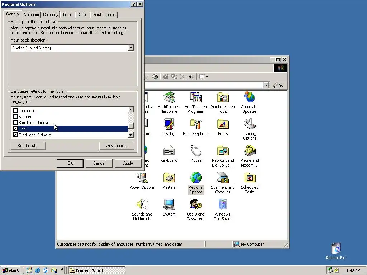Click the Go button next to address bar
The height and width of the screenshot is (275, 367).
tap(278, 85)
